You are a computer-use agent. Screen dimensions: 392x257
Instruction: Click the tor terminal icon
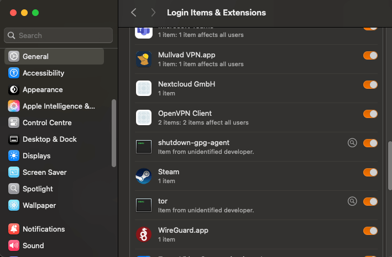tap(144, 205)
